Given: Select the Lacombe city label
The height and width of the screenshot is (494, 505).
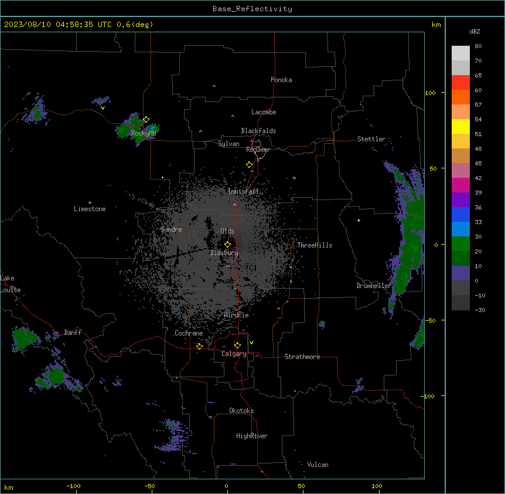Looking at the screenshot, I should tap(264, 112).
